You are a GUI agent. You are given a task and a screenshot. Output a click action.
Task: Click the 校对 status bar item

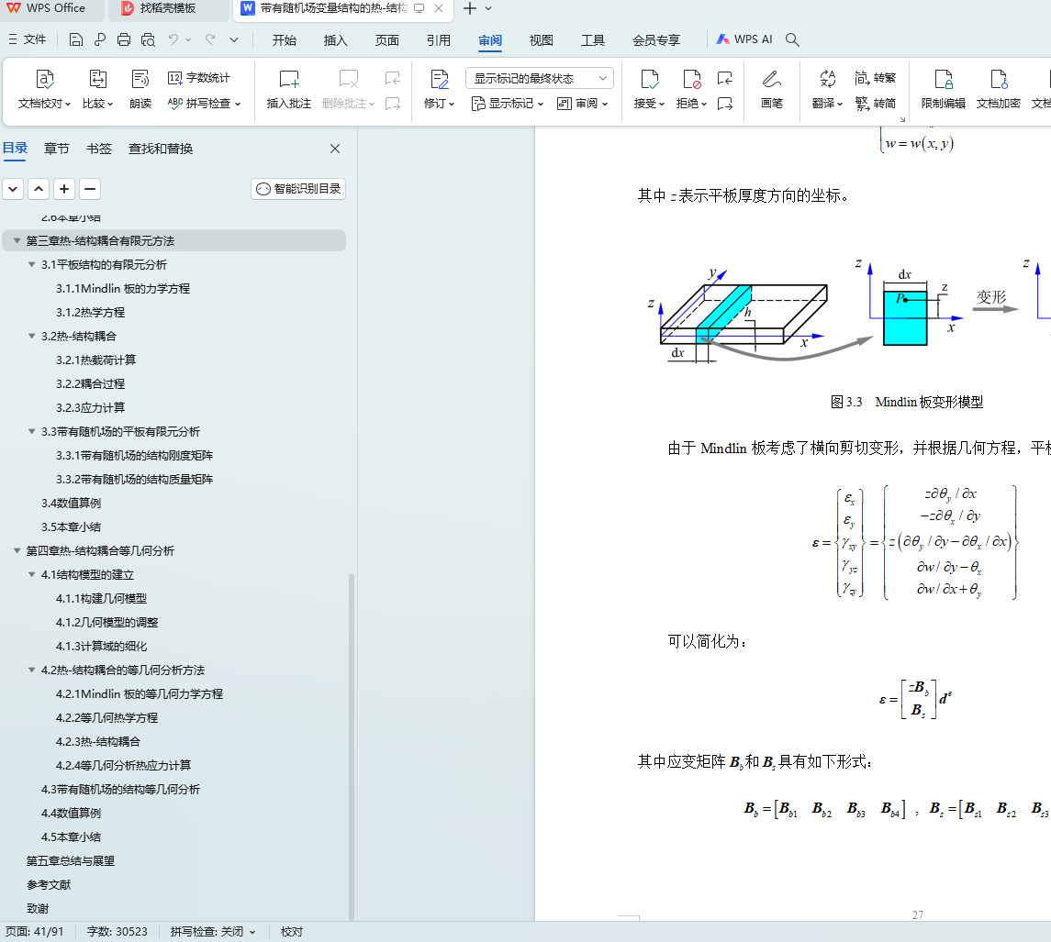click(292, 931)
